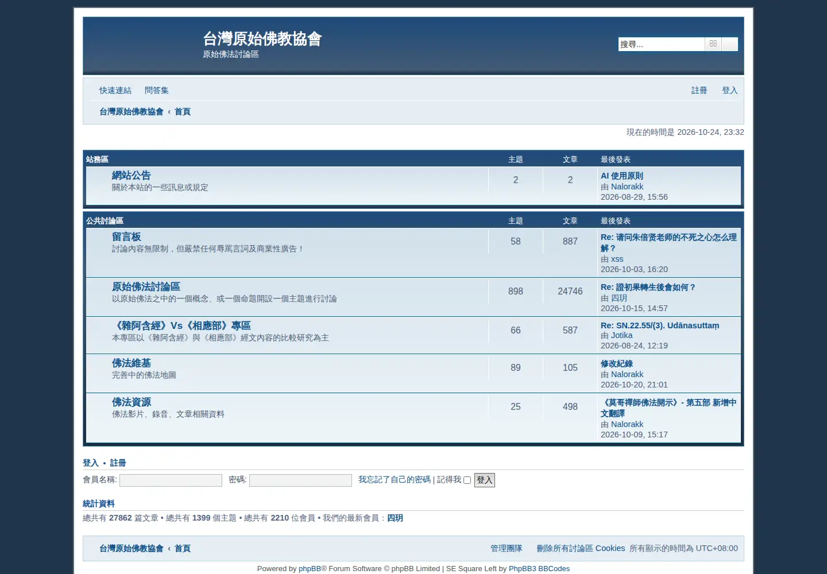Click Nalorakk in the 佛法維基 row

pos(627,375)
